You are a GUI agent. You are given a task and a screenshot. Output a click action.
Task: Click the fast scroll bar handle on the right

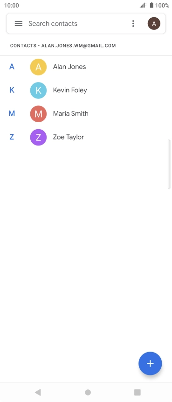tap(169, 164)
